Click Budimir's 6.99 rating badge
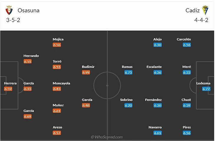 [86, 73]
